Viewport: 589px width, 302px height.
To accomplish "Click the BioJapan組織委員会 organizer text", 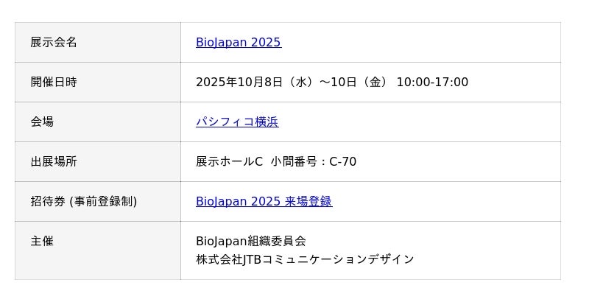I will (250, 242).
